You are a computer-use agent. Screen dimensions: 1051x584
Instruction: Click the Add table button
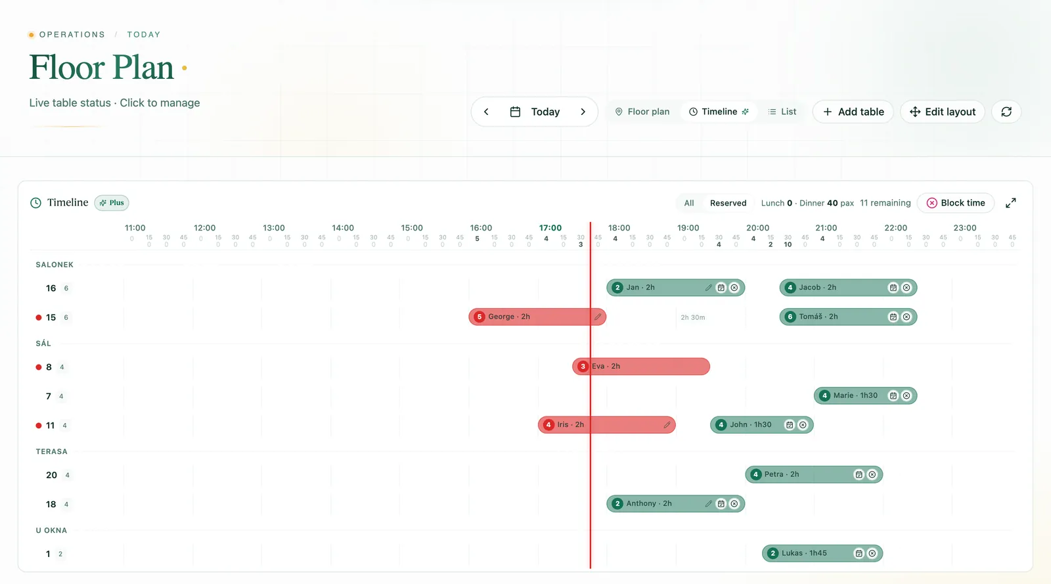pyautogui.click(x=853, y=112)
